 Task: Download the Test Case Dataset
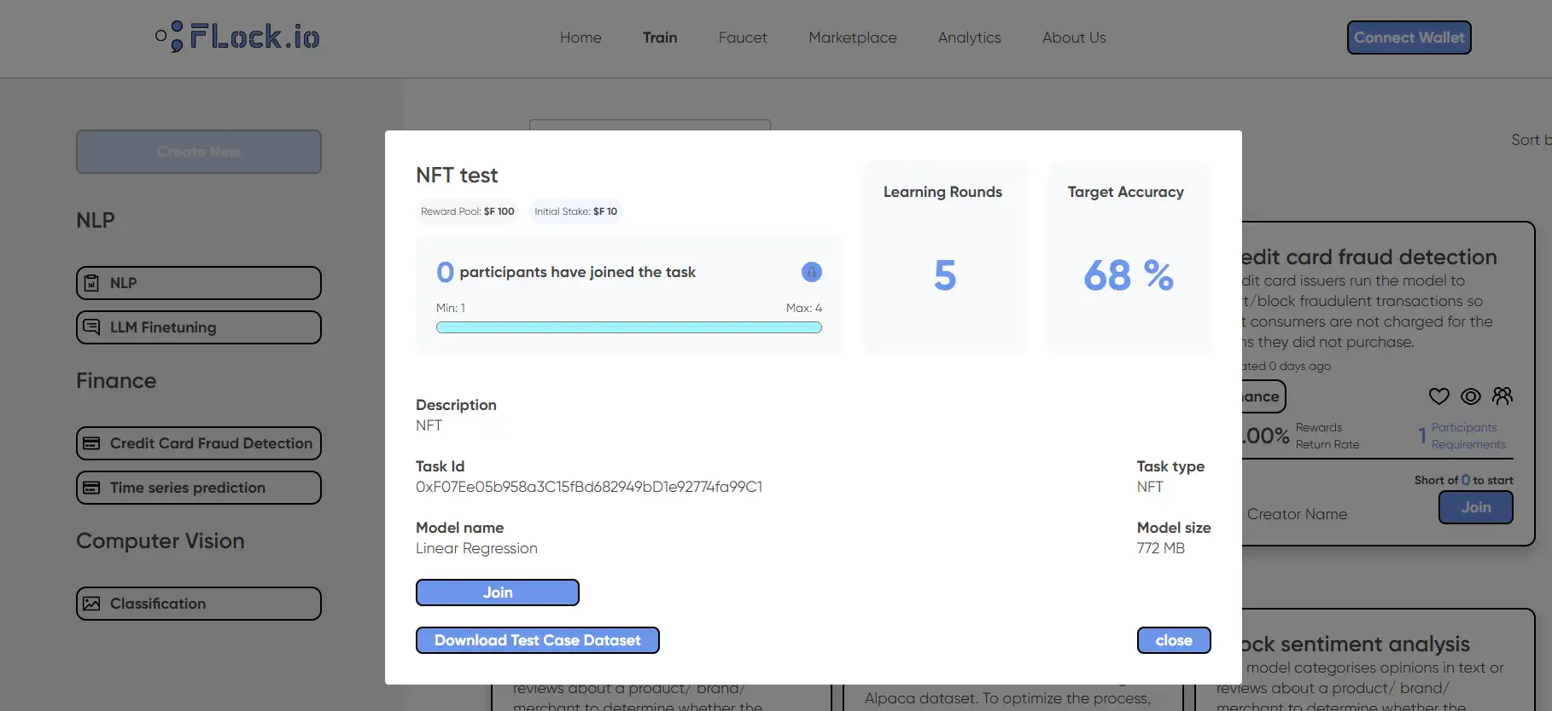point(537,640)
